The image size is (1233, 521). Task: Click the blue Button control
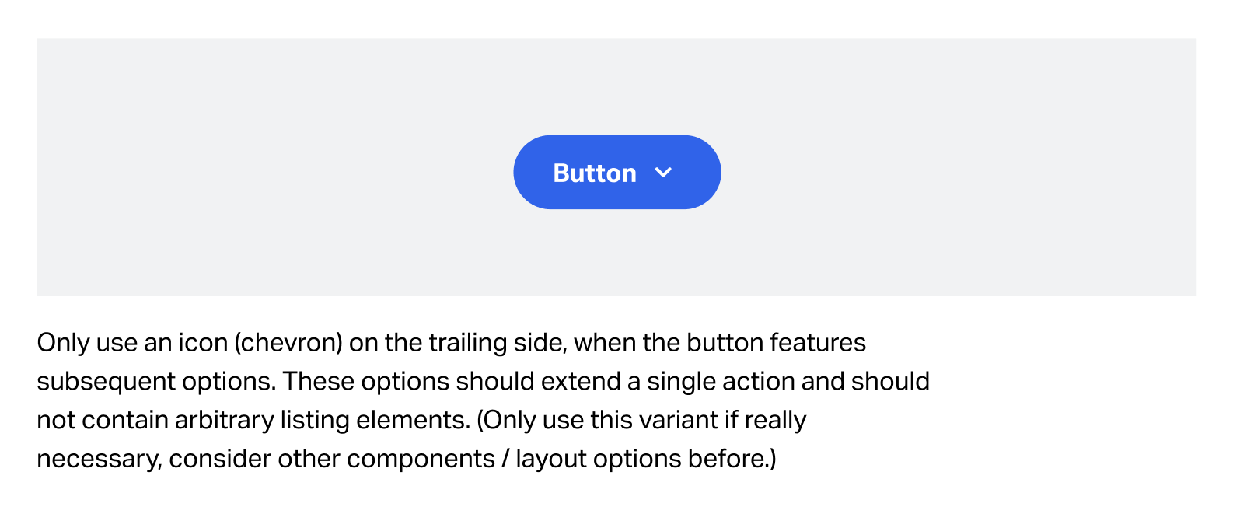point(616,172)
